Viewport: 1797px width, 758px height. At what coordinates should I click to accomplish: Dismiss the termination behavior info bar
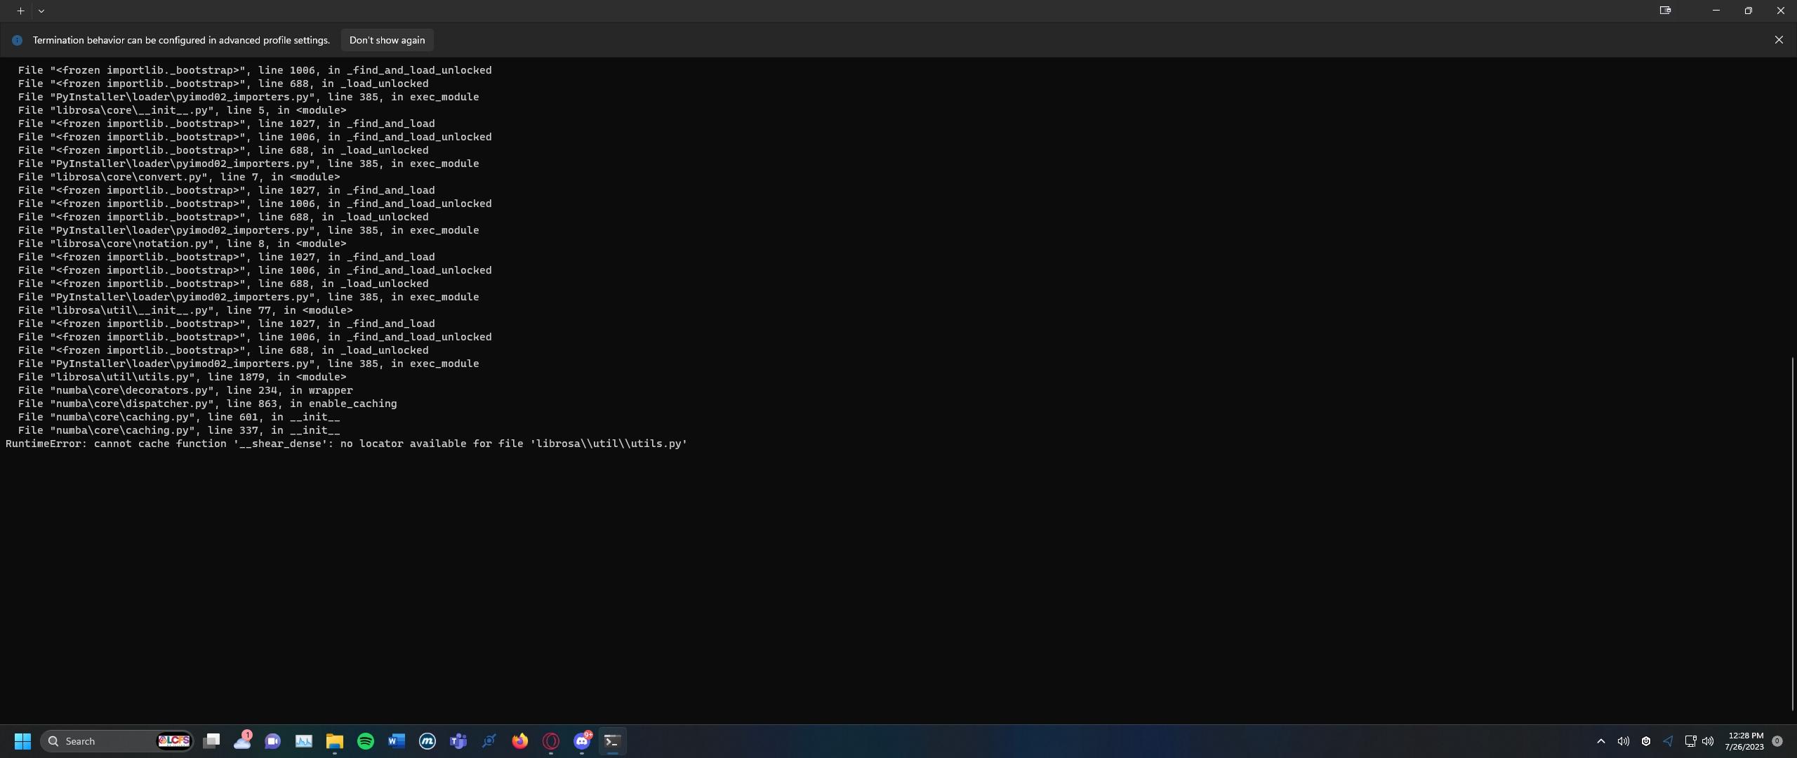tap(1778, 40)
